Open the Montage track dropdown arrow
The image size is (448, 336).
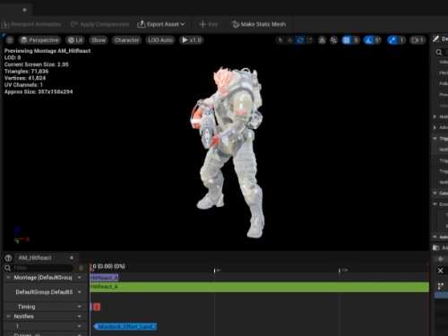[x=79, y=278]
